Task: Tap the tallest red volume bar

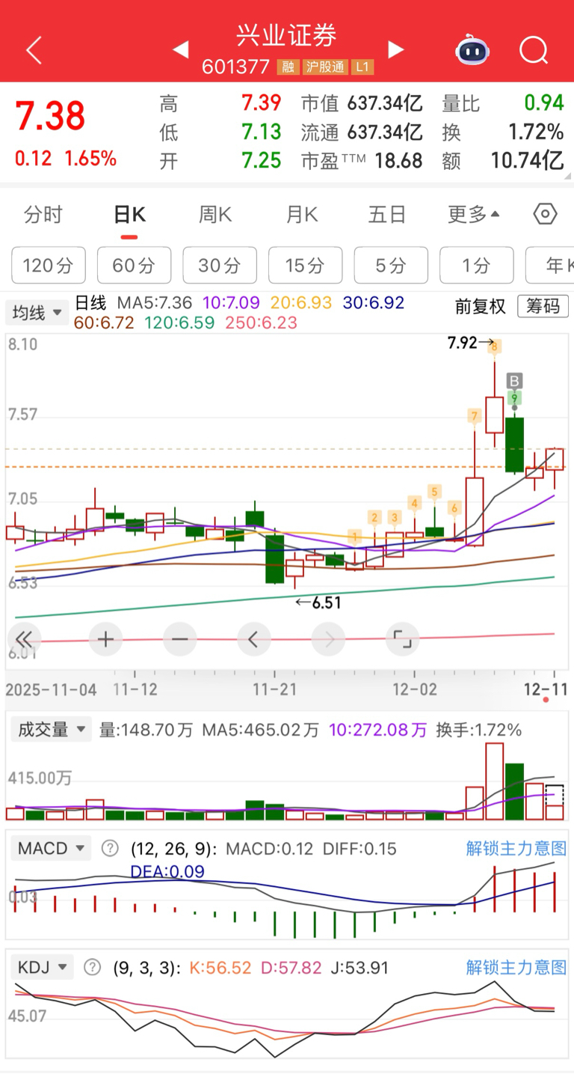Action: [494, 781]
